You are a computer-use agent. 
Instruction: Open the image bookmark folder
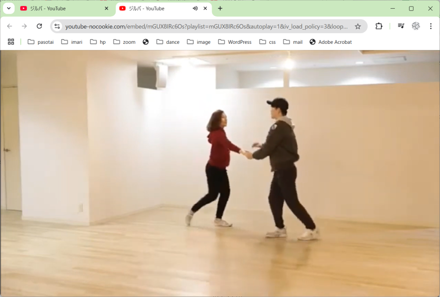(x=199, y=42)
